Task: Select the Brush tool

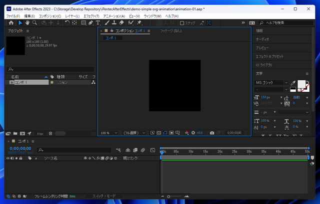Action: tap(107, 23)
